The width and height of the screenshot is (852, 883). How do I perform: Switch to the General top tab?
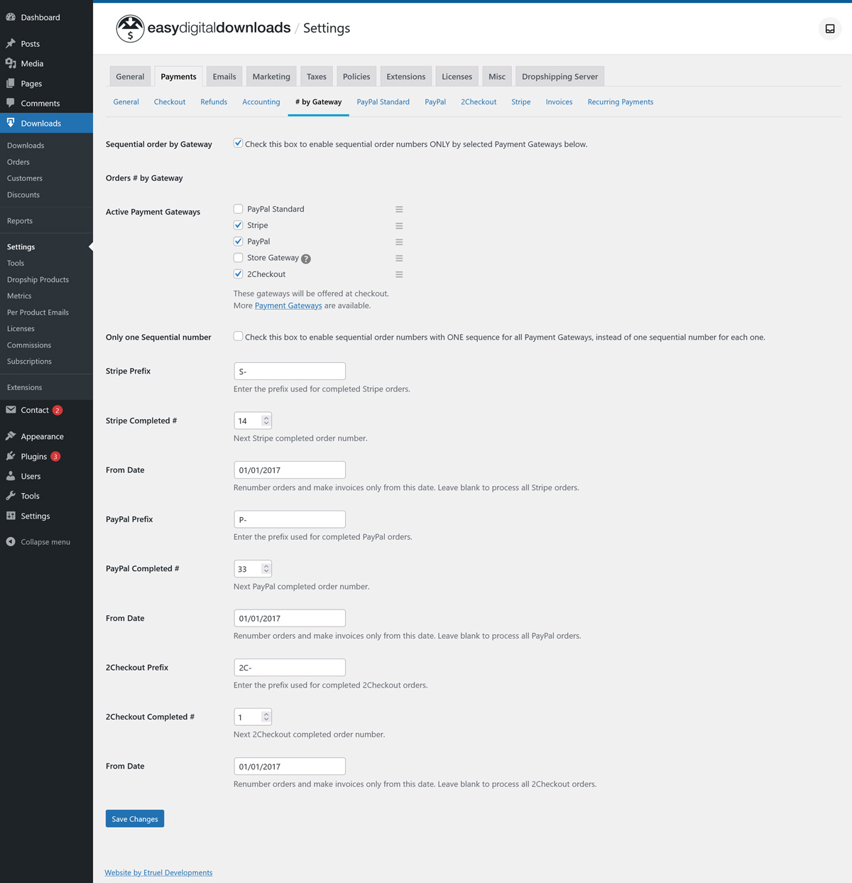tap(130, 76)
